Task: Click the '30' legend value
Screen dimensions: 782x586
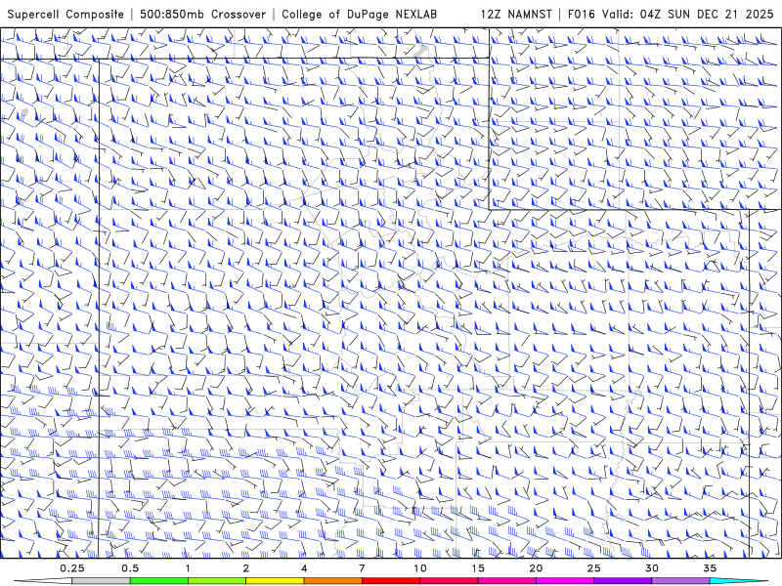Action: (x=651, y=568)
